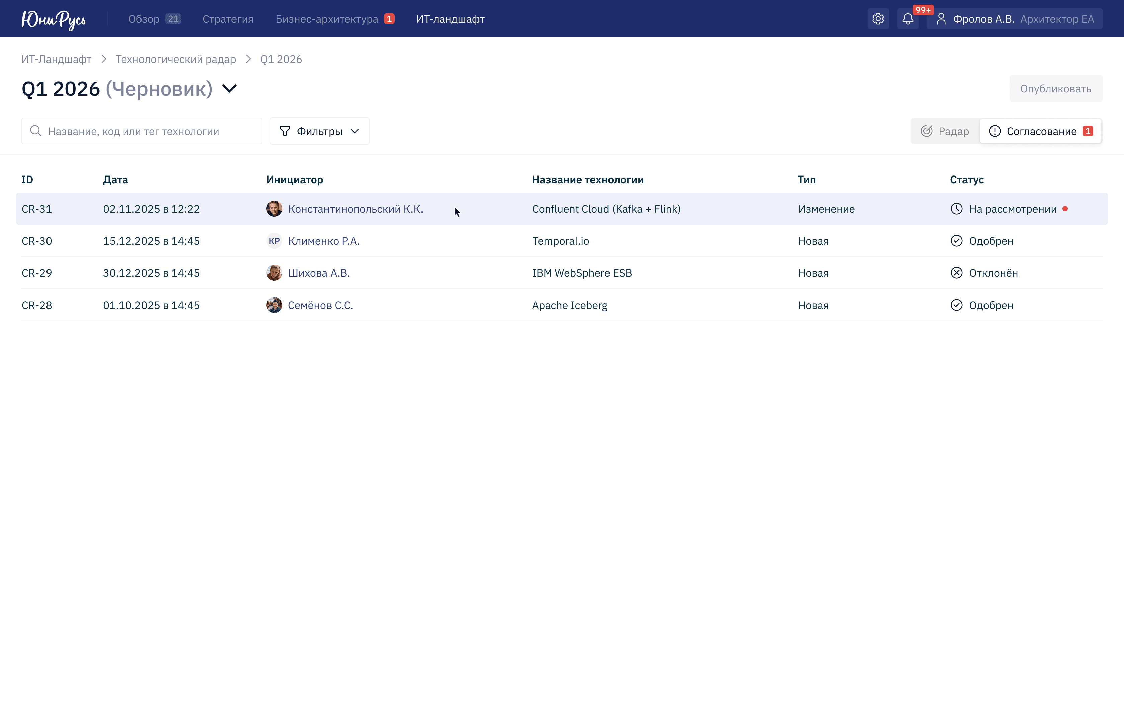Open the Технологический радар breadcrumb link
This screenshot has height=702, width=1124.
tap(176, 60)
